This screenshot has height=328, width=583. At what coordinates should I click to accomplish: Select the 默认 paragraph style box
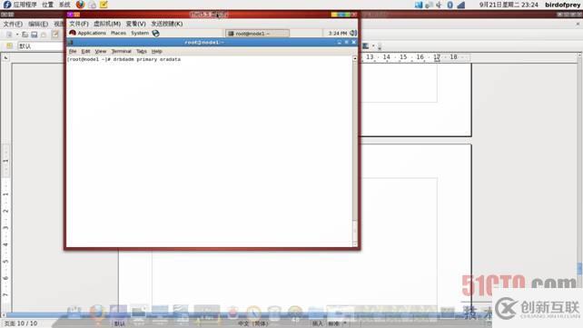tap(41, 46)
